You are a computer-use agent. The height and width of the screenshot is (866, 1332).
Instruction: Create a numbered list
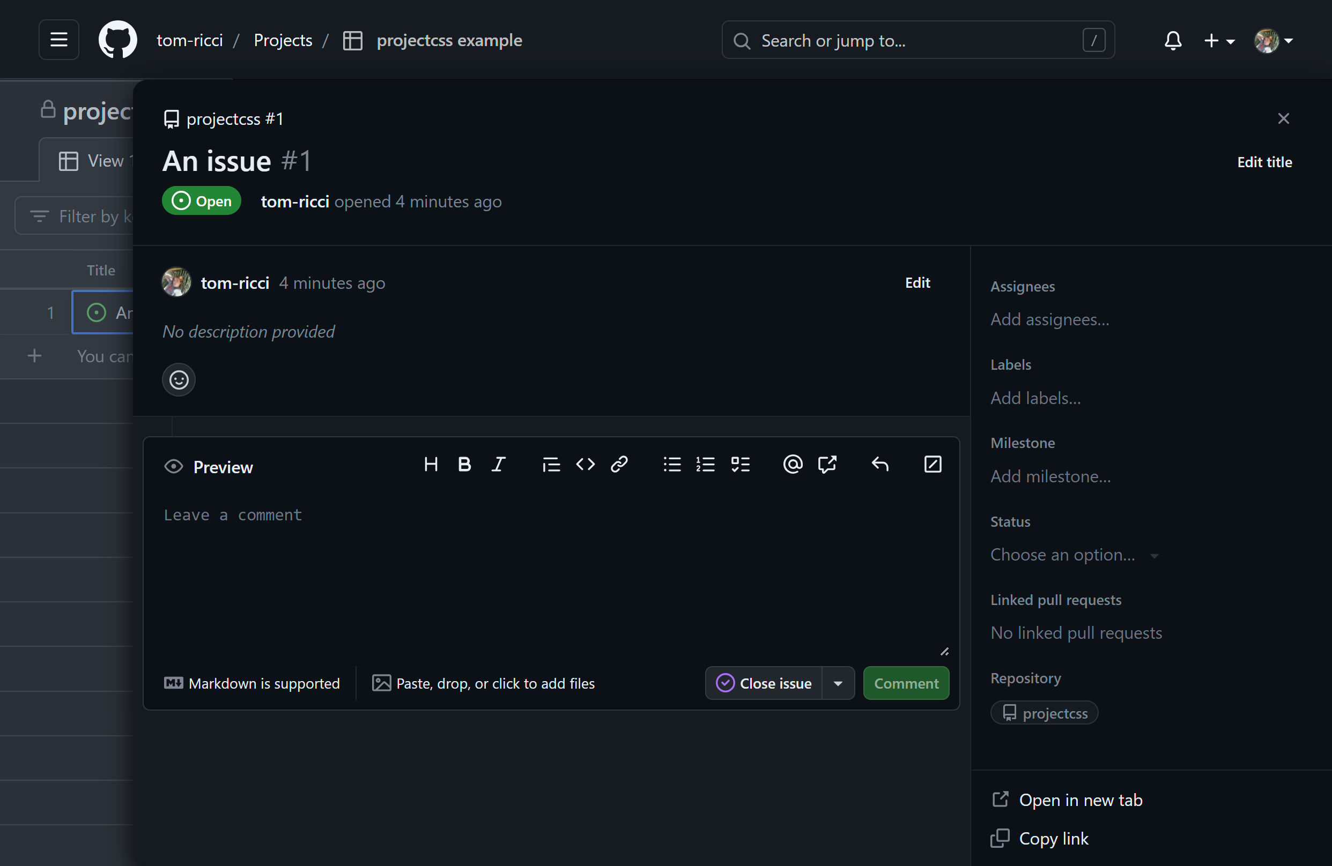click(x=706, y=464)
